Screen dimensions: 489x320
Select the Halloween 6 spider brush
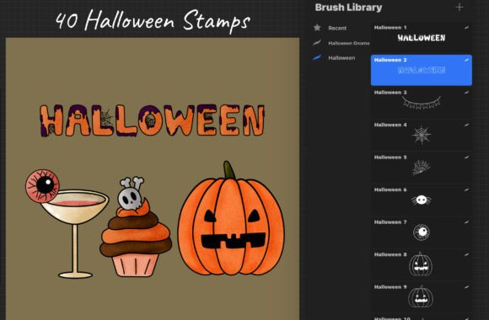(422, 200)
